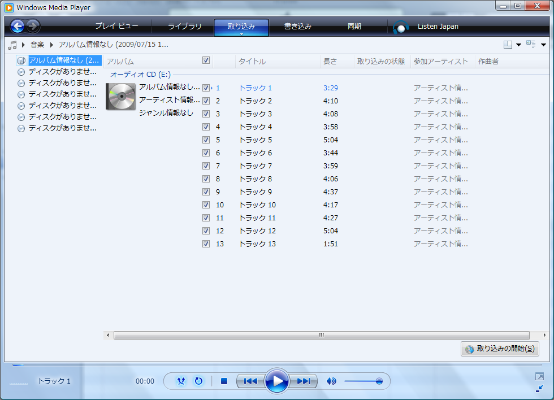Open the 同期 tab
The image size is (554, 400).
(354, 26)
